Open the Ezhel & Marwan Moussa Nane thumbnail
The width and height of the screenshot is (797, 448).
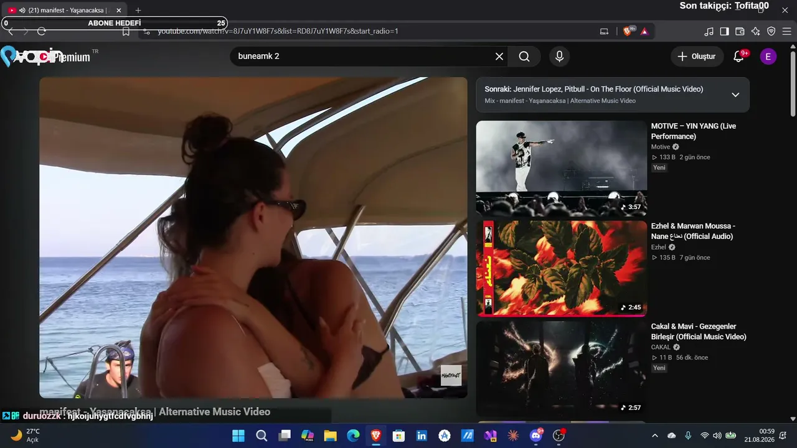pos(562,269)
